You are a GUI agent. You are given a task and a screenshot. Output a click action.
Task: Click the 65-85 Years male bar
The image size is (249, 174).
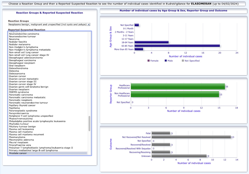pyautogui.click(x=177, y=46)
